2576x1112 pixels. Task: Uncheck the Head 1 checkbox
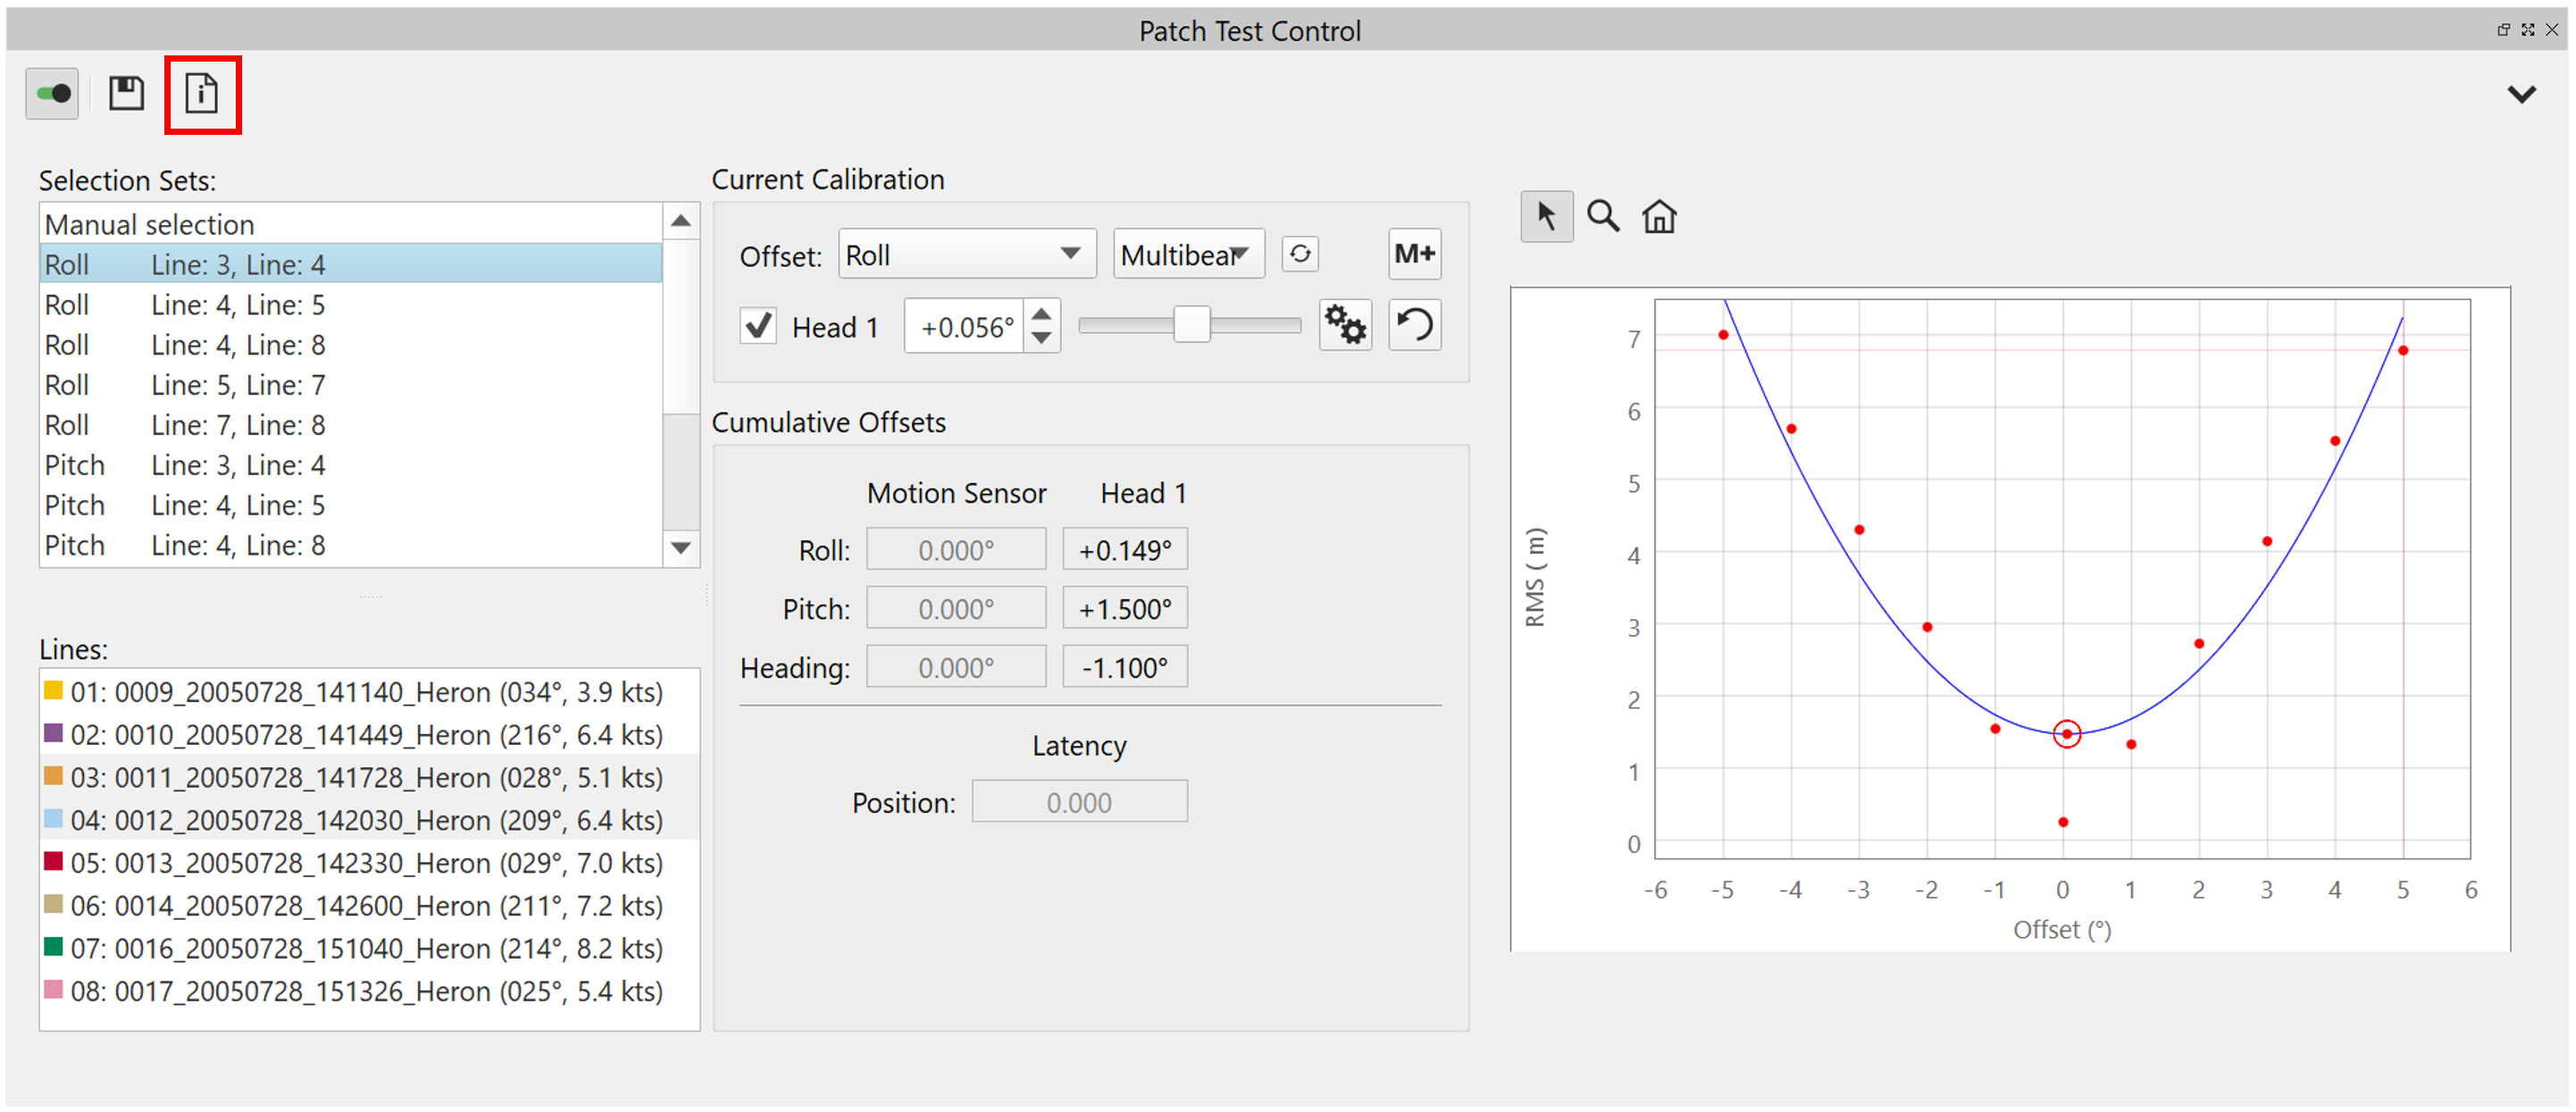point(758,326)
